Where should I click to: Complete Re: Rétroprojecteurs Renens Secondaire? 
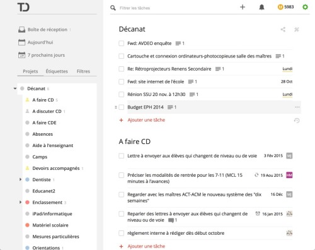[x=122, y=69]
